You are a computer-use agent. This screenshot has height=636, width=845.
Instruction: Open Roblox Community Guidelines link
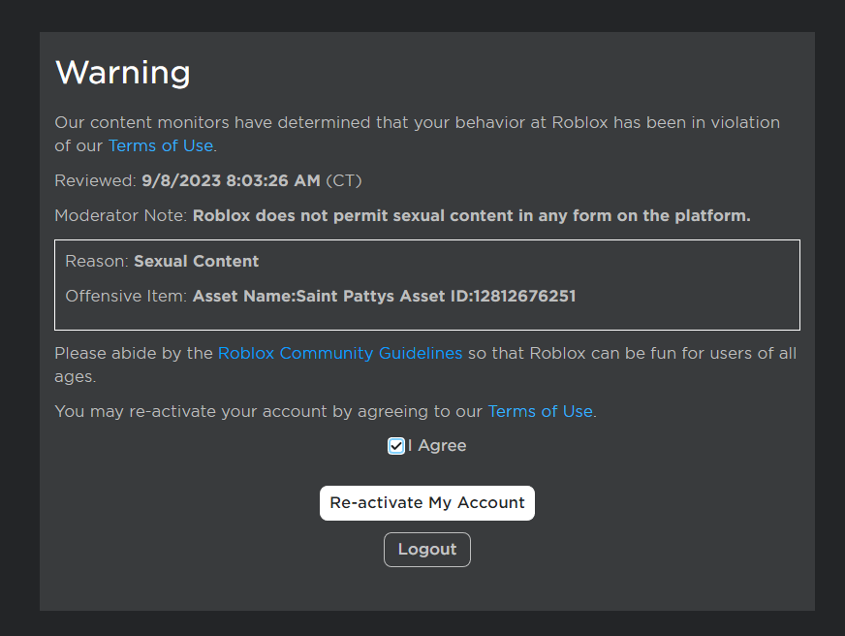coord(340,353)
